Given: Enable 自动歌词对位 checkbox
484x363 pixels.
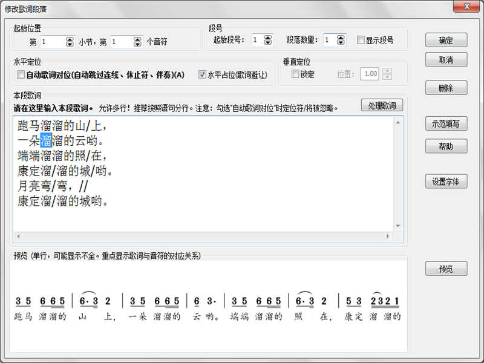Looking at the screenshot, I should pyautogui.click(x=21, y=75).
